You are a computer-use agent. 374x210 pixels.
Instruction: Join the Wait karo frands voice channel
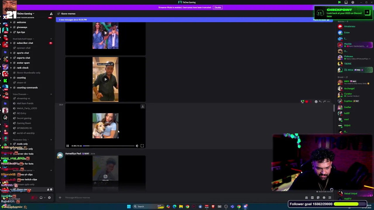[25, 103]
